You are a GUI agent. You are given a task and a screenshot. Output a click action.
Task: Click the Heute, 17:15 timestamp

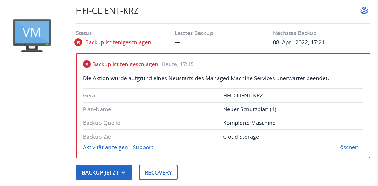click(177, 64)
